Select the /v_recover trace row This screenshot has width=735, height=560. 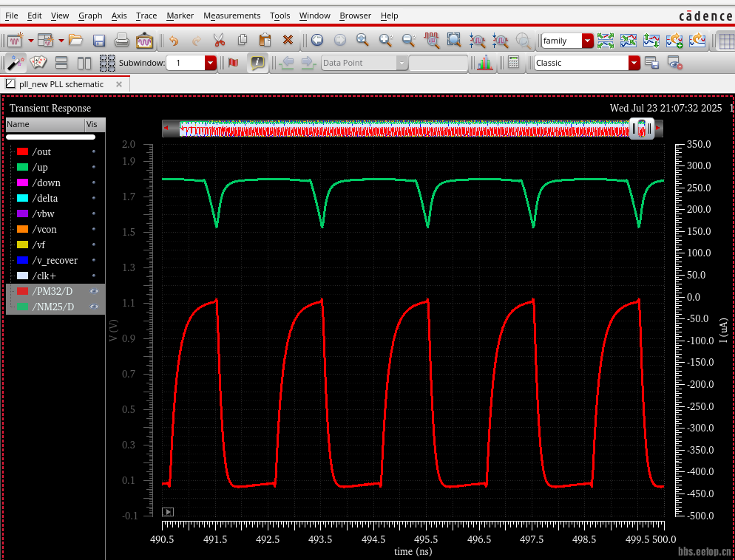click(x=55, y=260)
